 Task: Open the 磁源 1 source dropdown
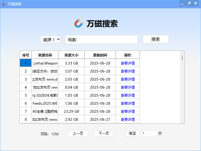pos(51,39)
